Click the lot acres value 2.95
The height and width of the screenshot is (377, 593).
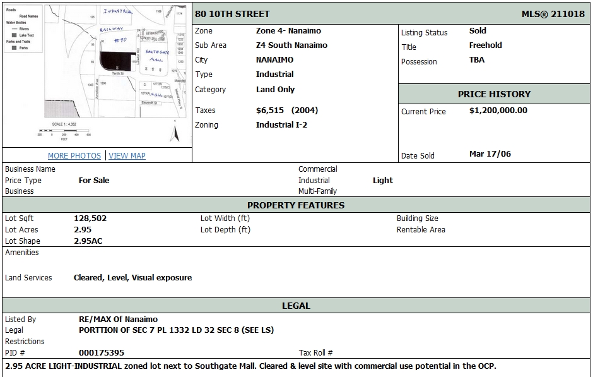[x=83, y=229]
